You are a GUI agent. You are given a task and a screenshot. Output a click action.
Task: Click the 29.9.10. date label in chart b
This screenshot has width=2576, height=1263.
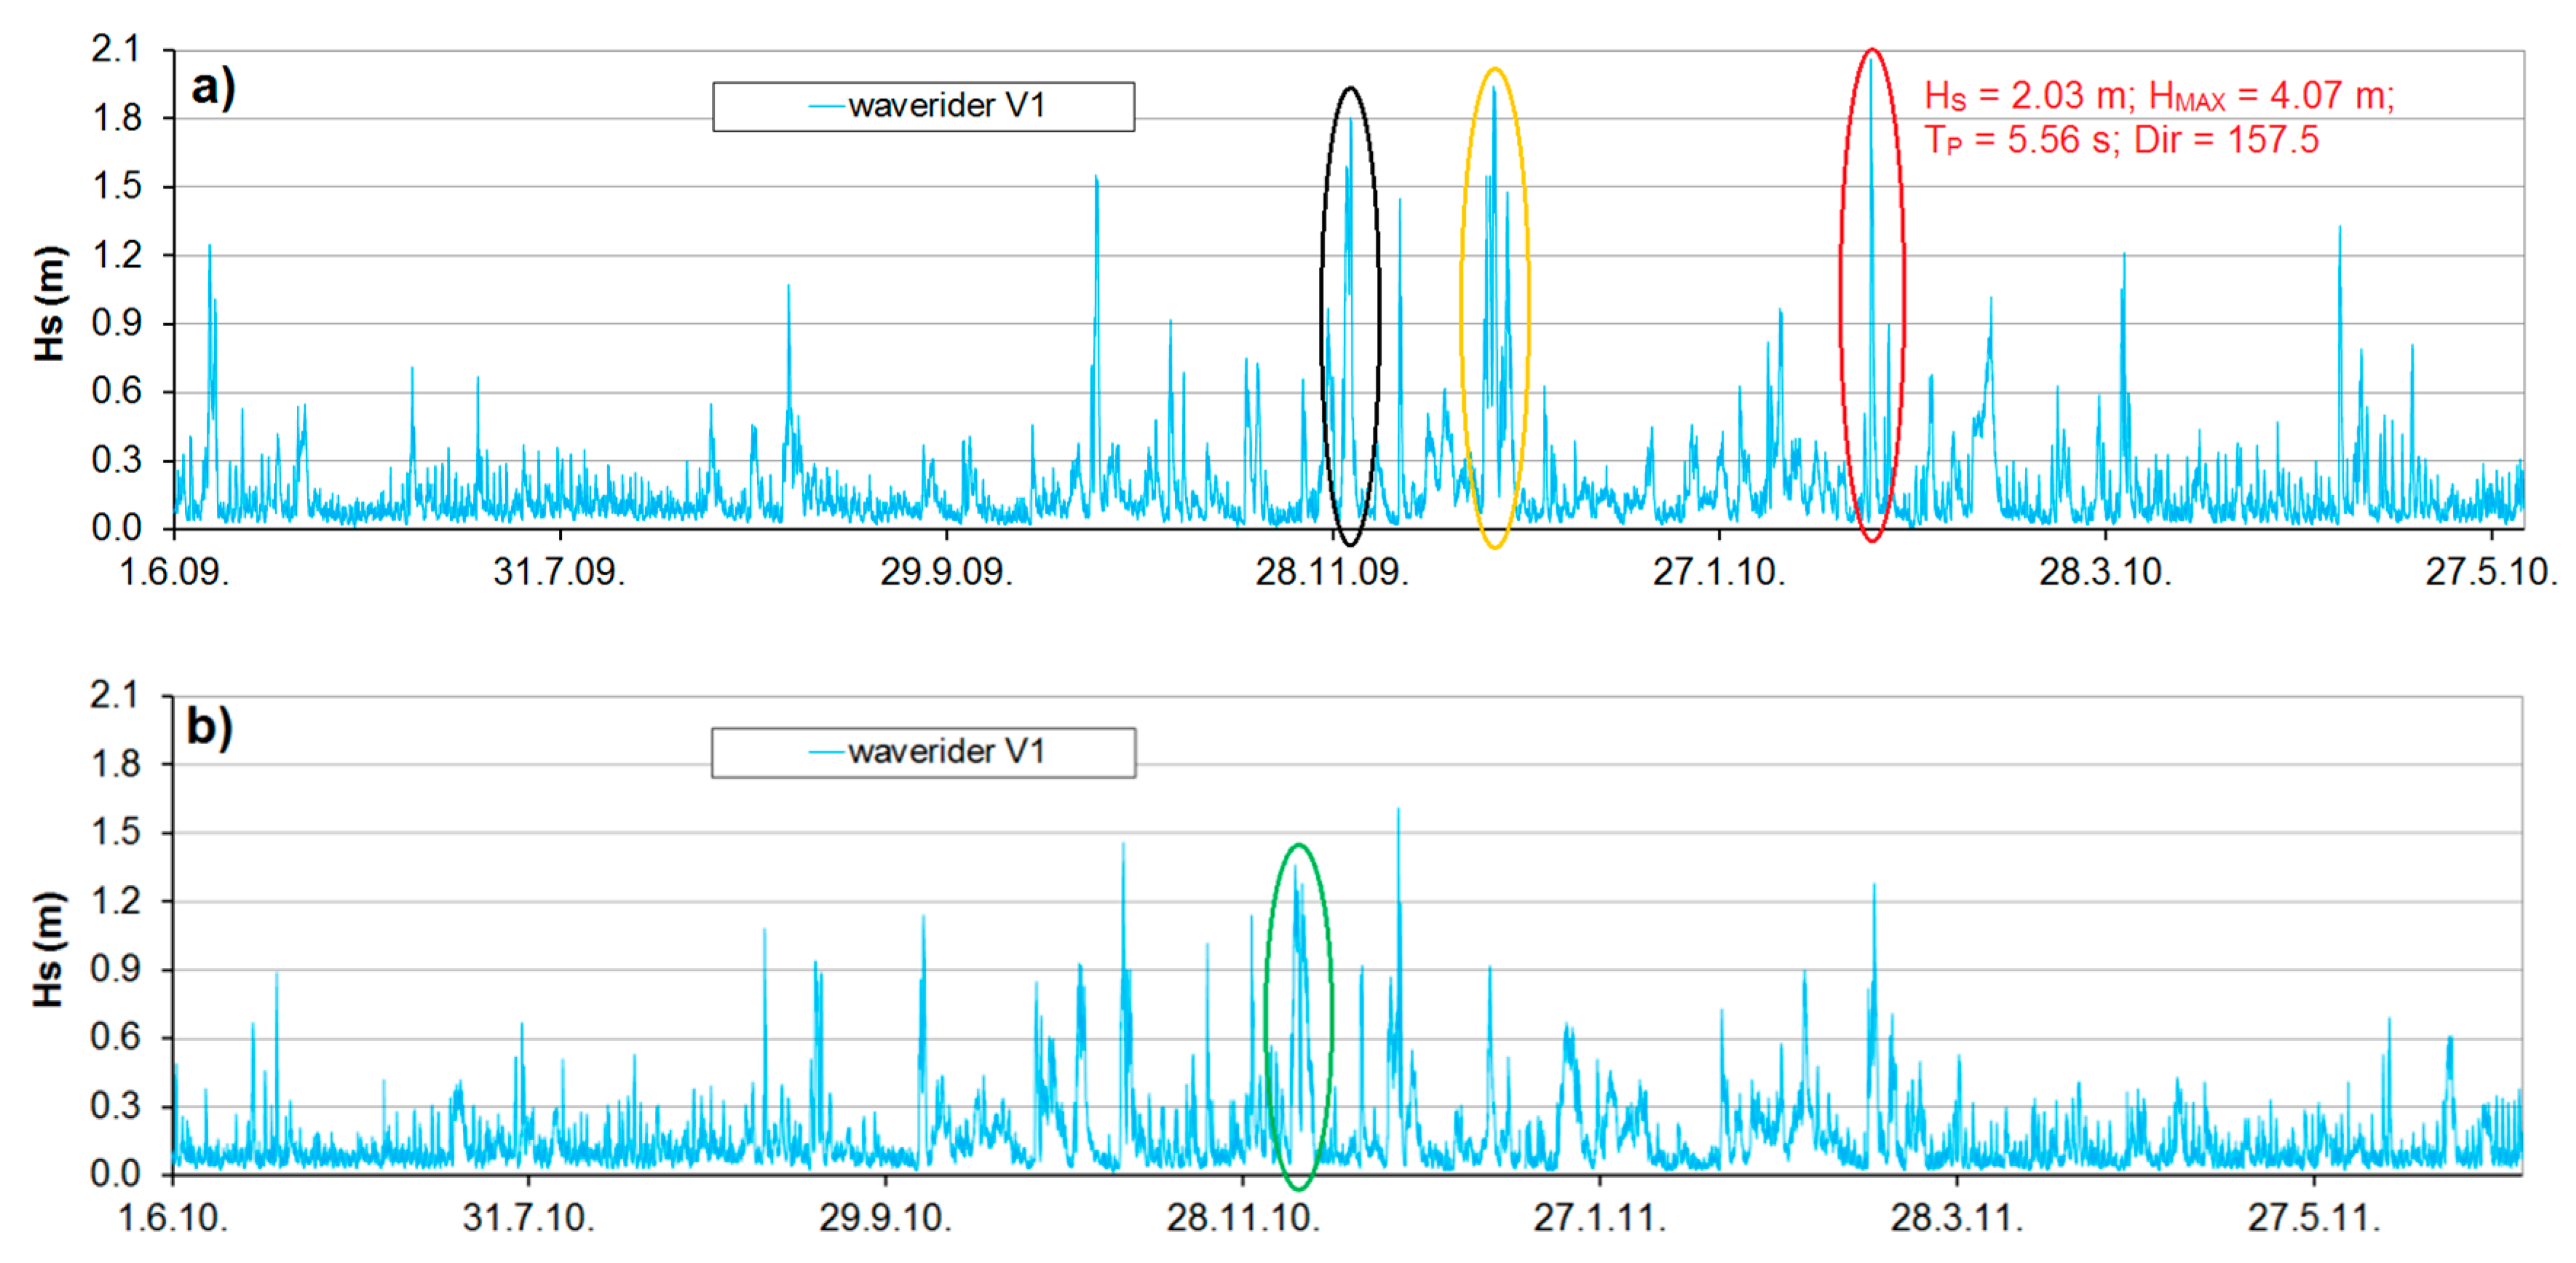885,1217
